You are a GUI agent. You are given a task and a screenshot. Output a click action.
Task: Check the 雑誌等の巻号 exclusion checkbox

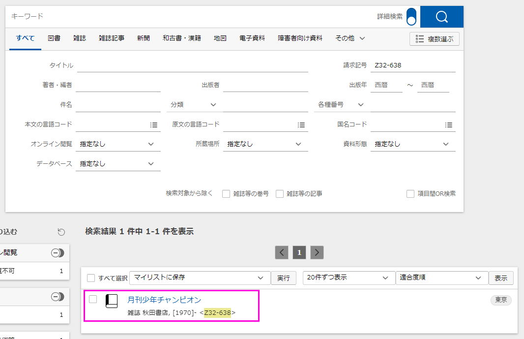tap(226, 194)
